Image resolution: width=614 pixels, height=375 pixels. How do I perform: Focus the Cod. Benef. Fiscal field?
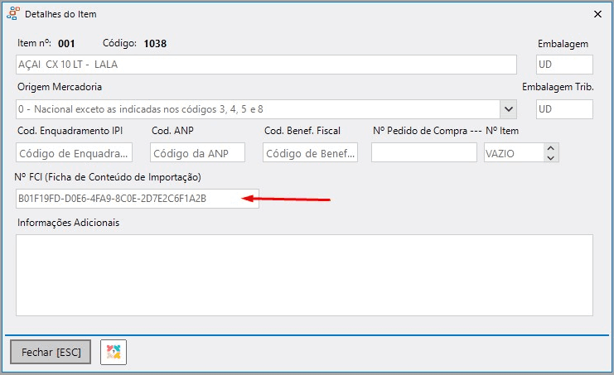pos(310,153)
